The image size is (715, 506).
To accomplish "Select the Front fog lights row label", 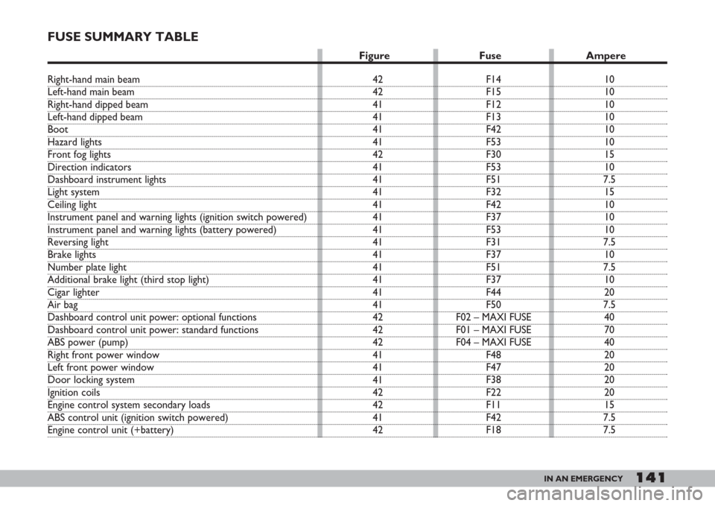I will 79,155.
